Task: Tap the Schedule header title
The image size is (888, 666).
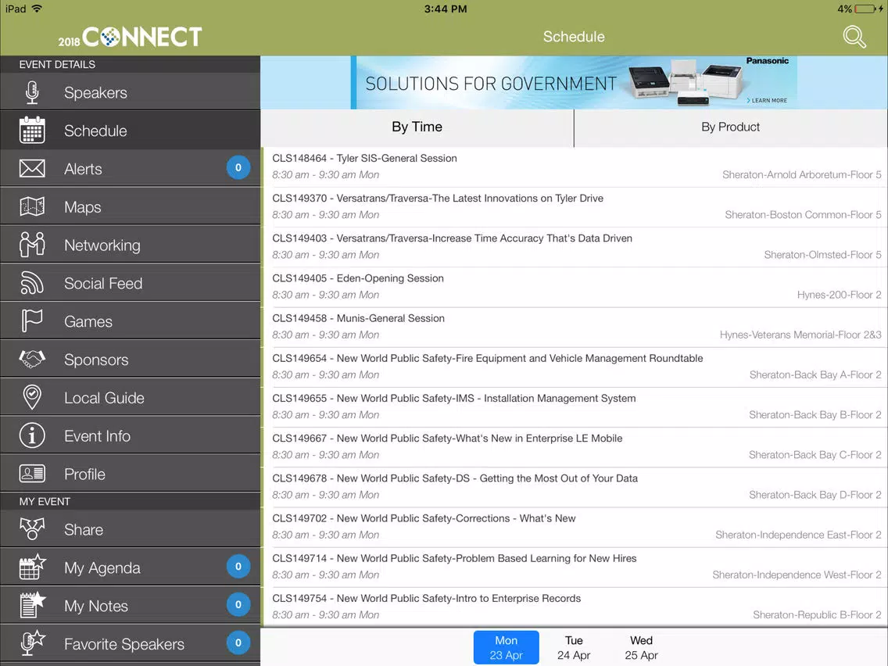Action: click(574, 37)
